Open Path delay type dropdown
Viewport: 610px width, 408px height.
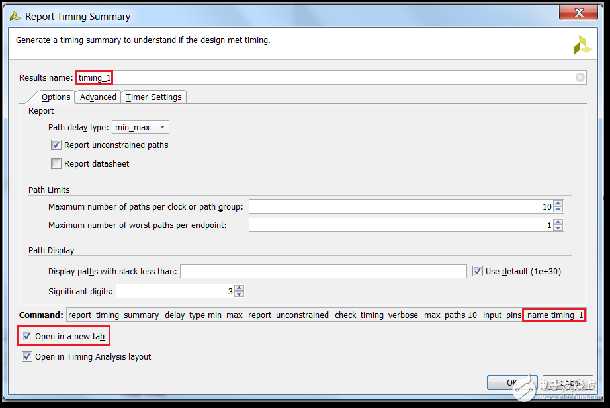(x=141, y=127)
